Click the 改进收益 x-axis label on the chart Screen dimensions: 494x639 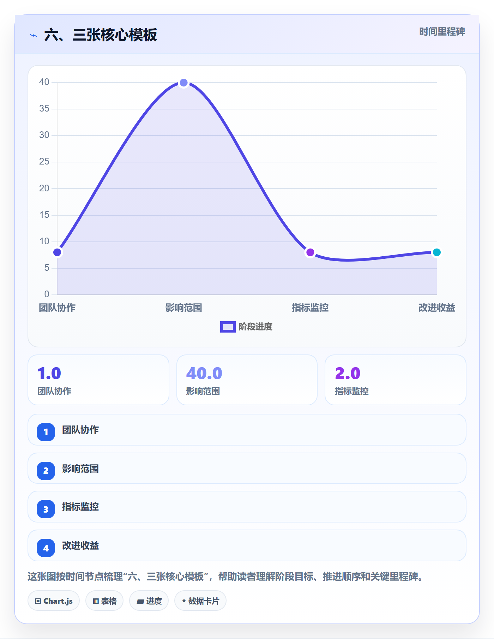[x=436, y=307]
